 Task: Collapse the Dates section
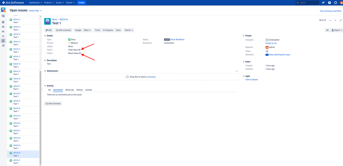tap(244, 62)
